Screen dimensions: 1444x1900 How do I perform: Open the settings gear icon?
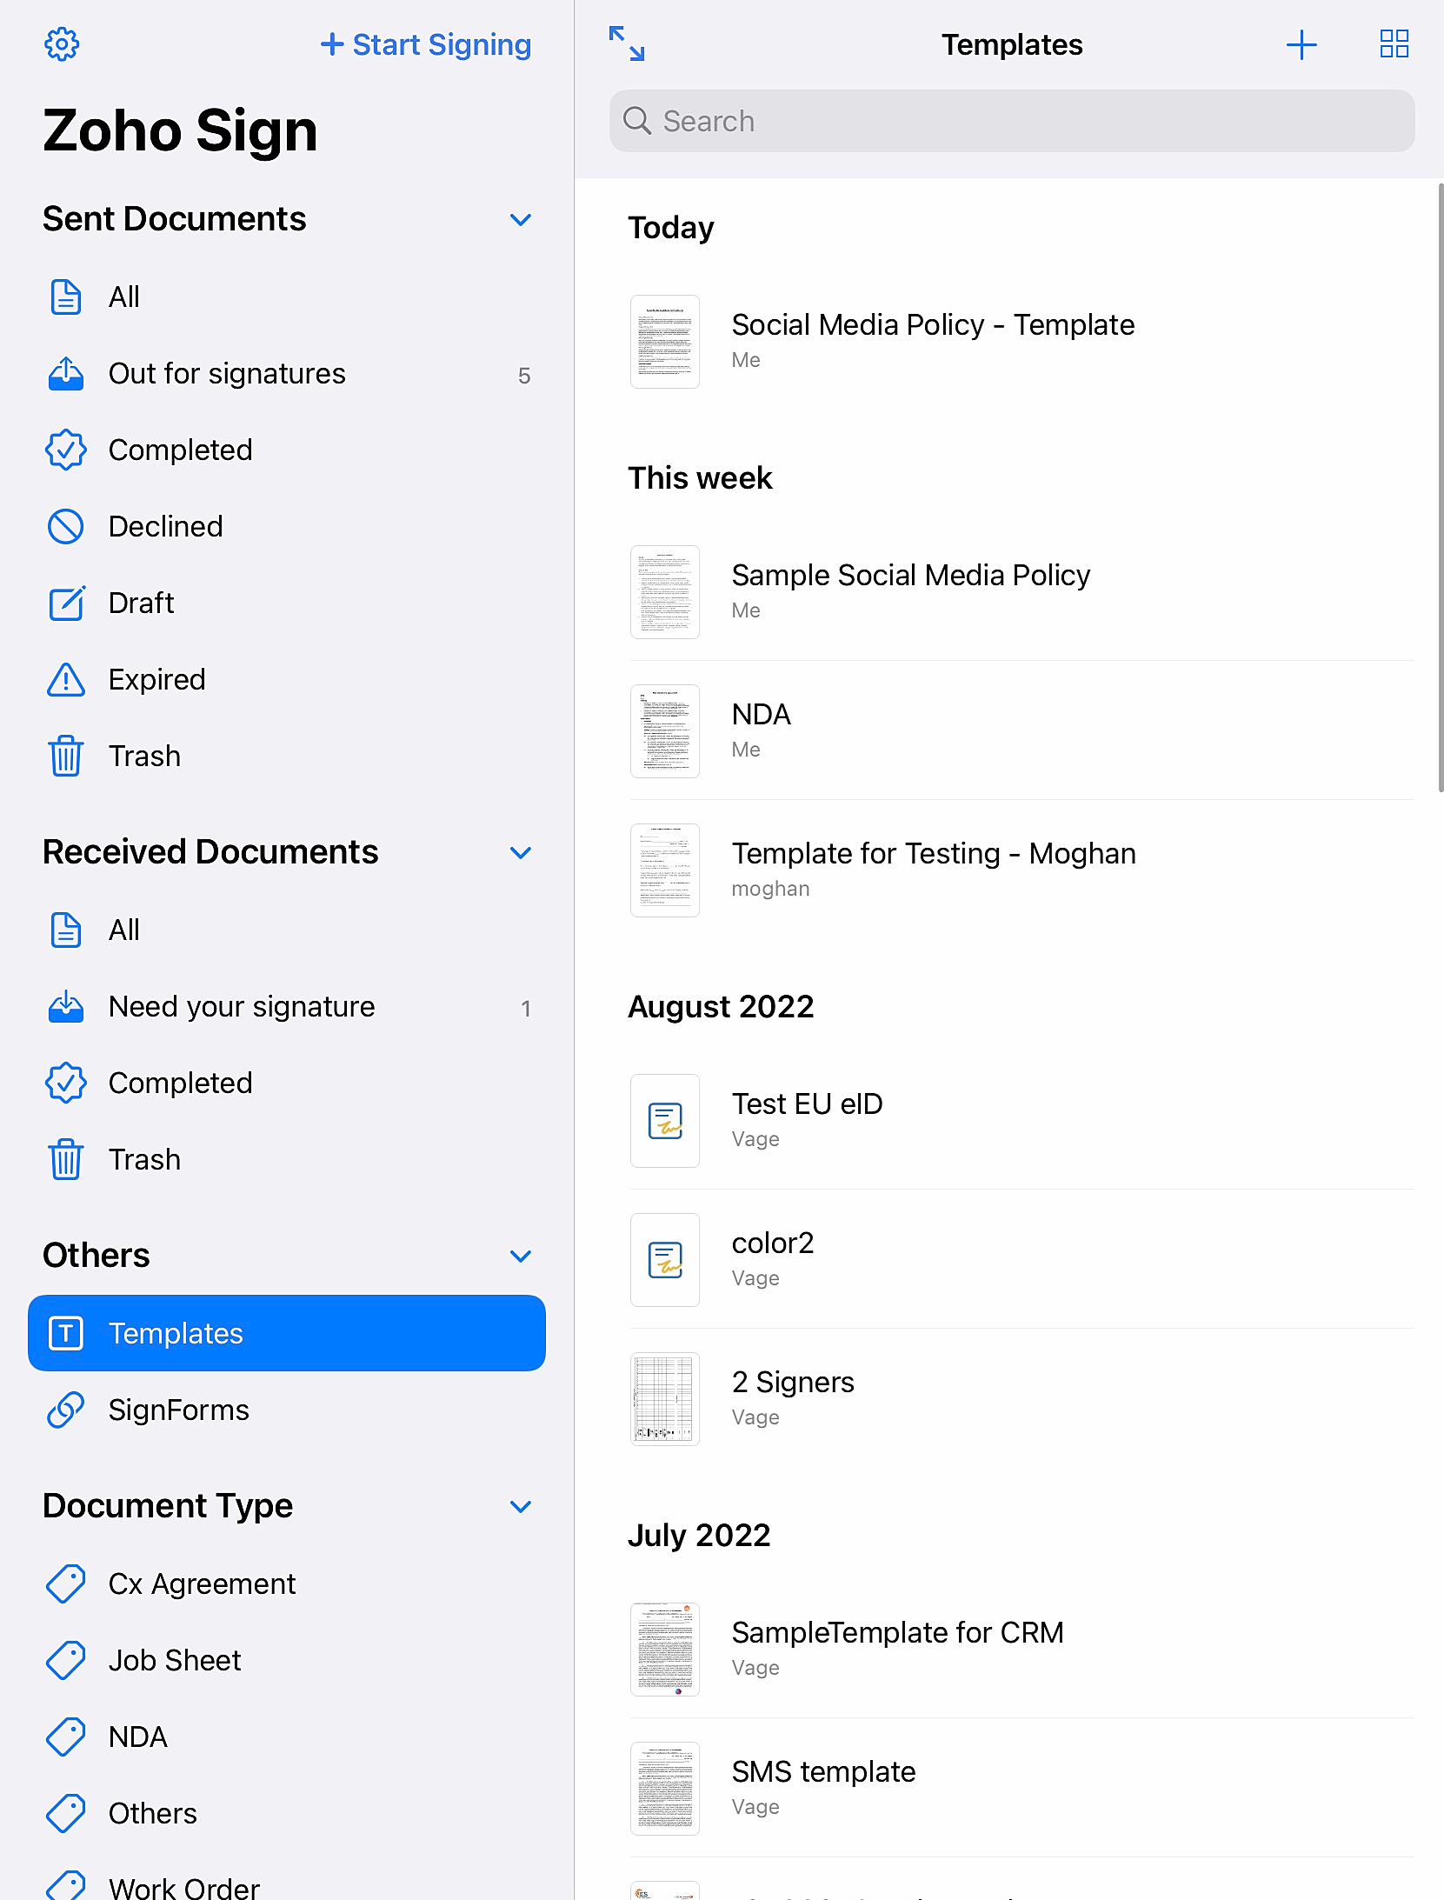coord(62,44)
